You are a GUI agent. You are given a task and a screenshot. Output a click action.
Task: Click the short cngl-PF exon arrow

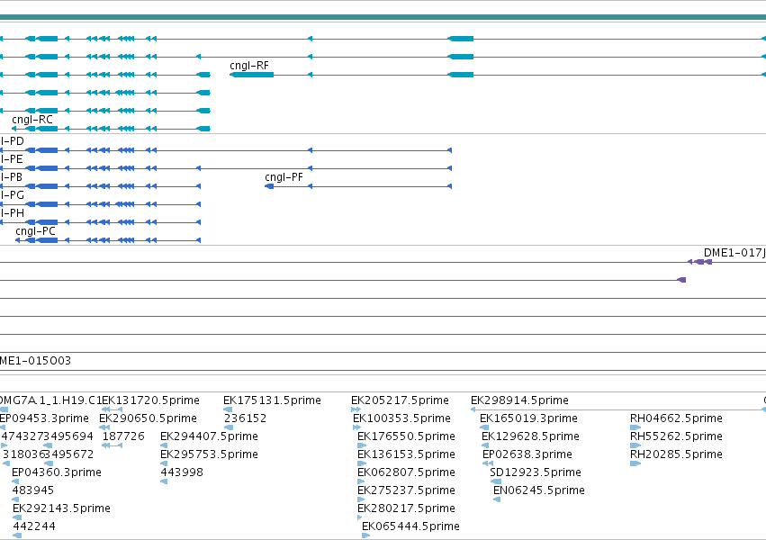269,186
